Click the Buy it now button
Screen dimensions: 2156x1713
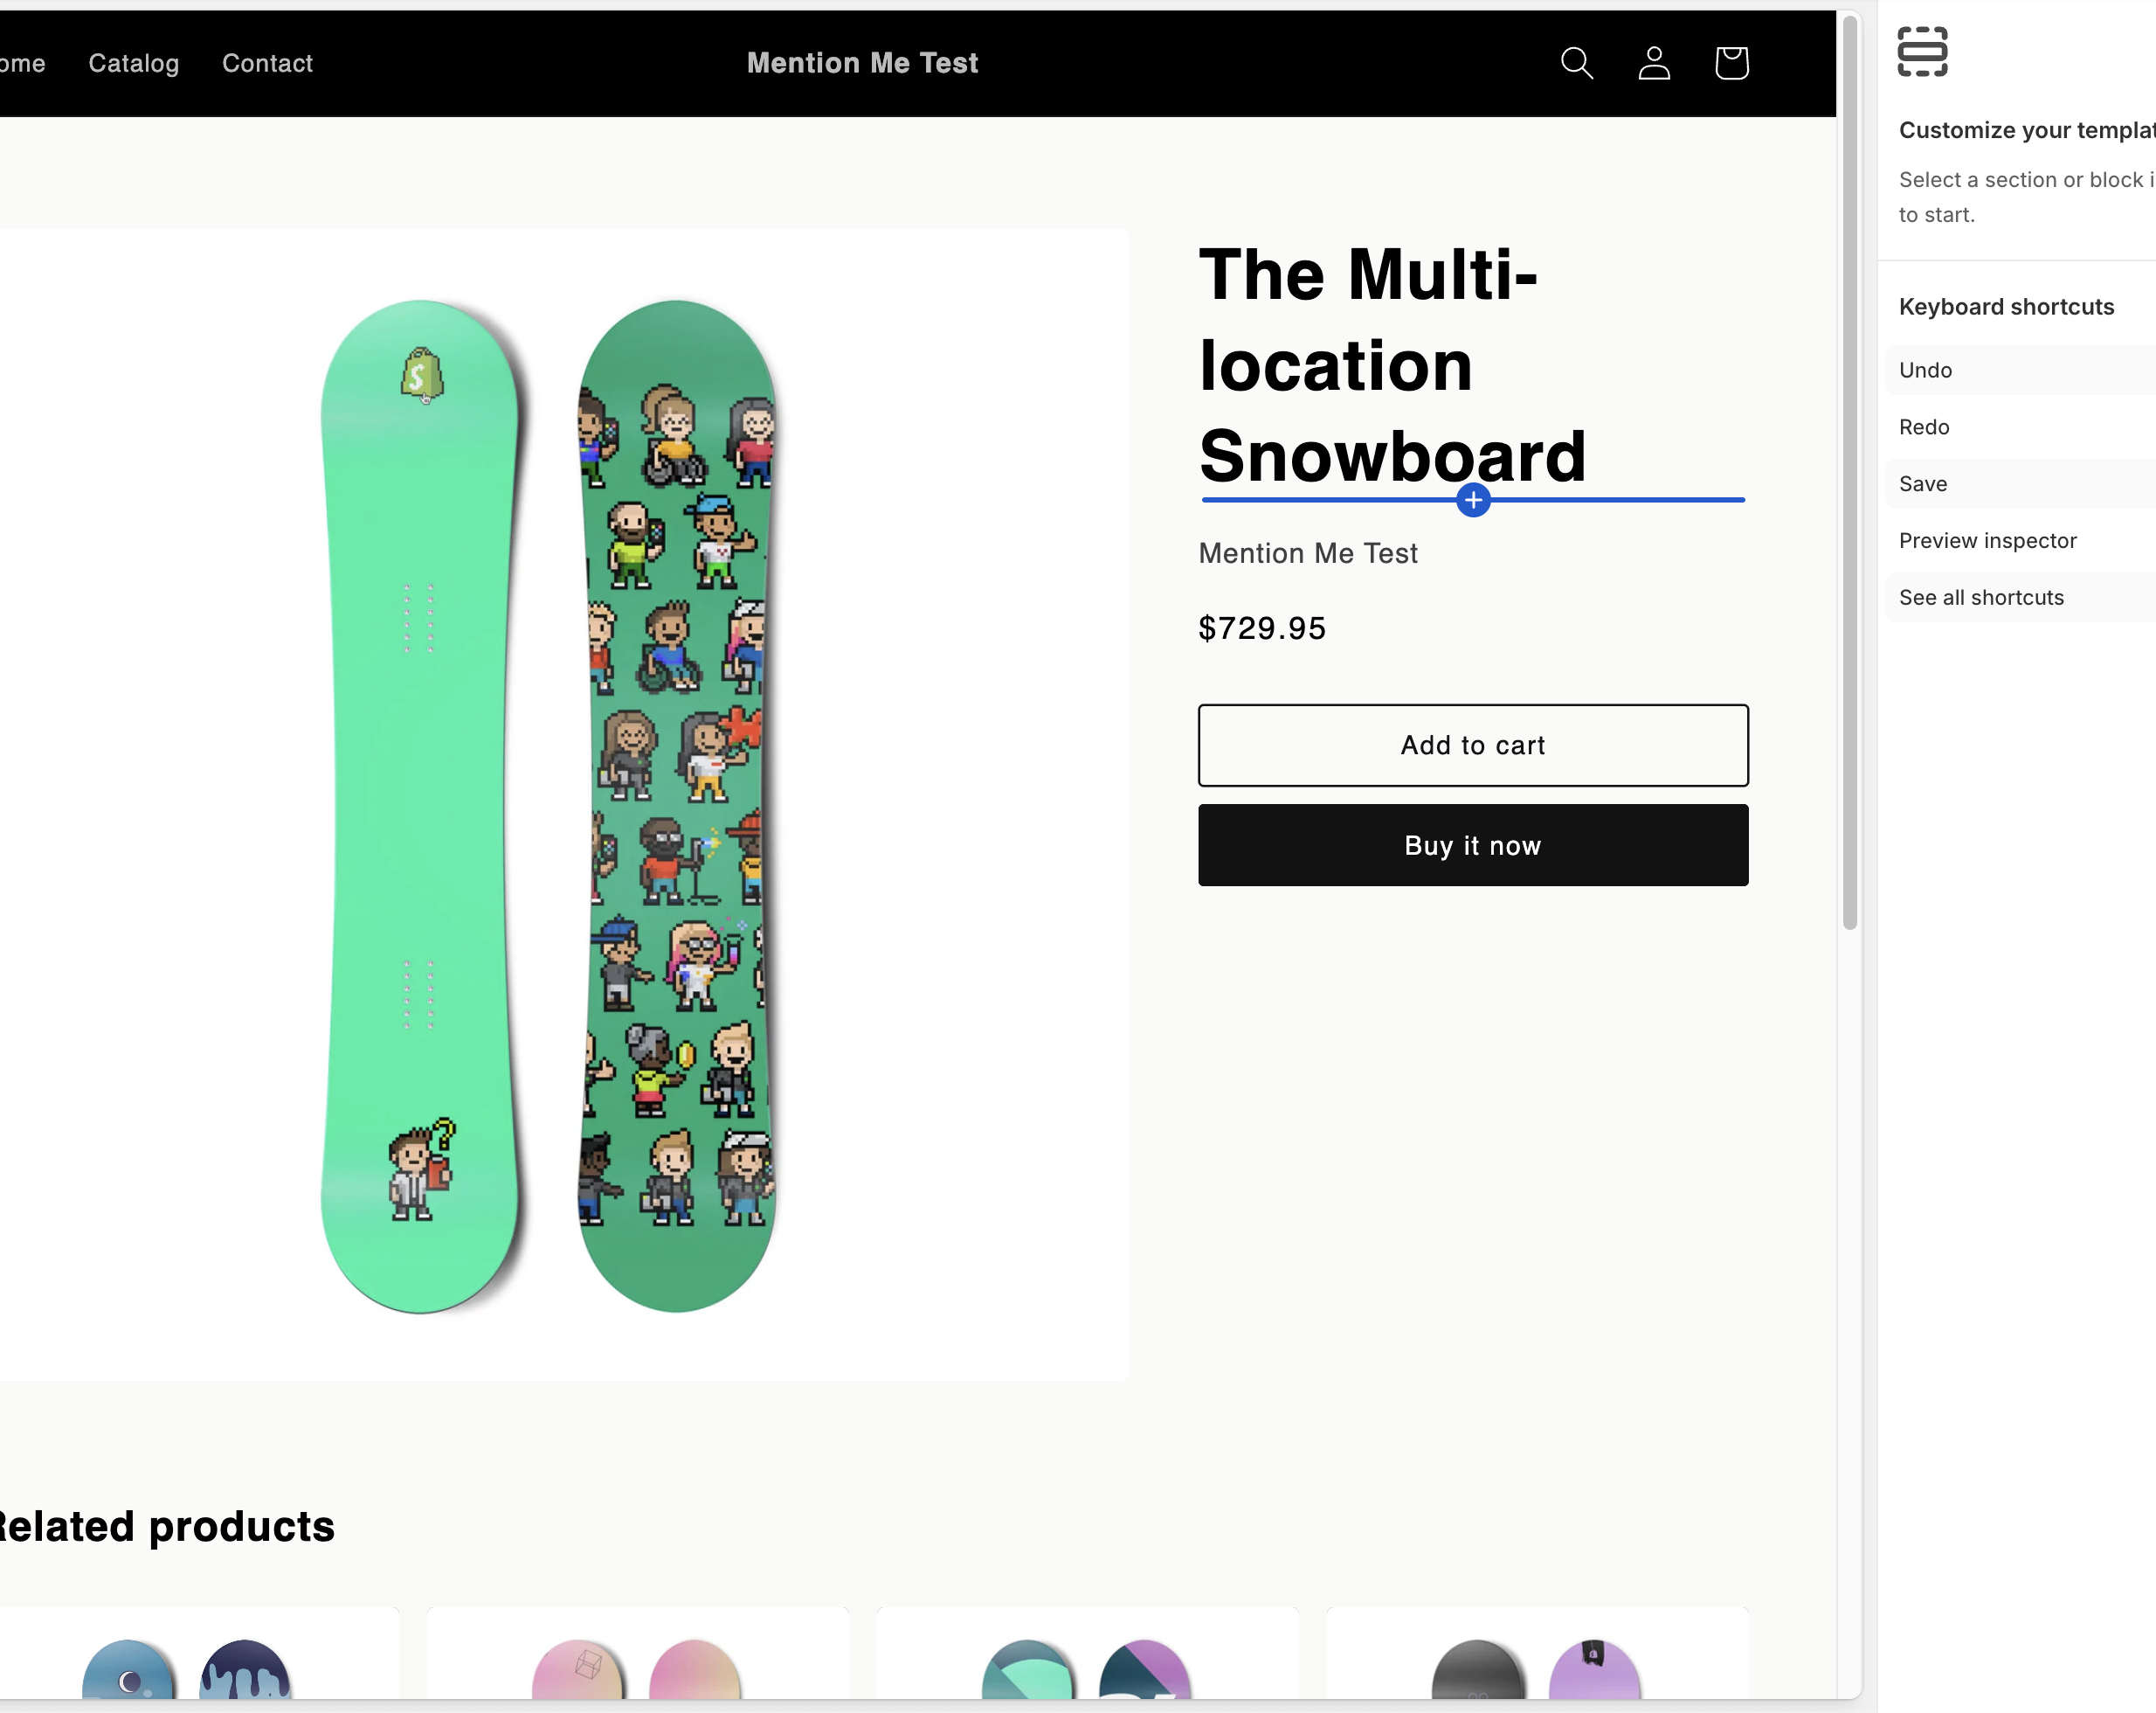coord(1472,844)
